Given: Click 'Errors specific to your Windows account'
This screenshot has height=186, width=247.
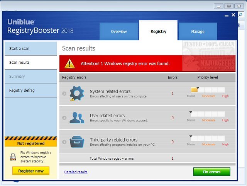Looking at the screenshot, I should click(x=119, y=121).
